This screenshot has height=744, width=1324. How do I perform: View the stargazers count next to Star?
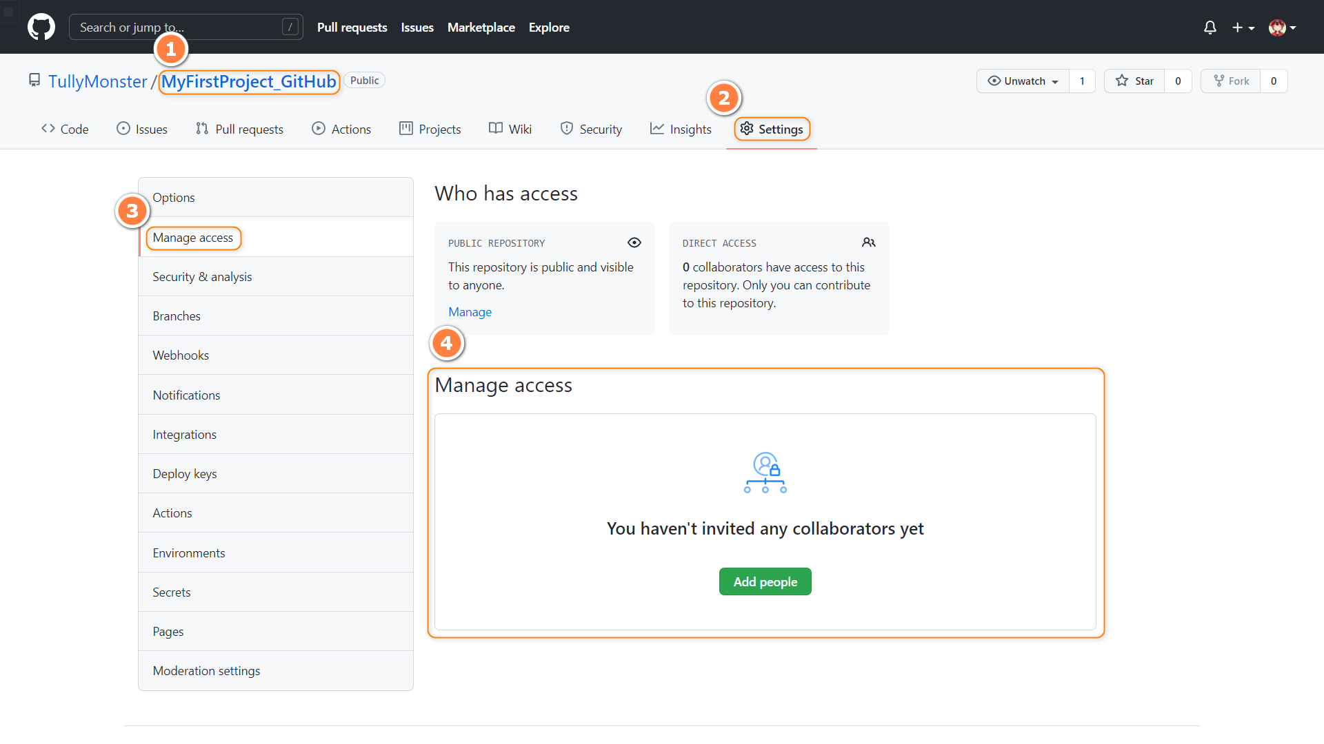coord(1178,81)
